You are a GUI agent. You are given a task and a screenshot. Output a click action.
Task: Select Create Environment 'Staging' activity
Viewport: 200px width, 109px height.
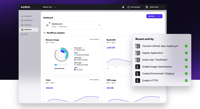161,74
